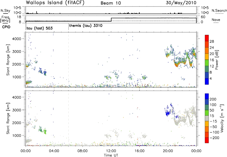
Task: Pick the light green Power colorbar segment near 16
Action: click(x=207, y=63)
